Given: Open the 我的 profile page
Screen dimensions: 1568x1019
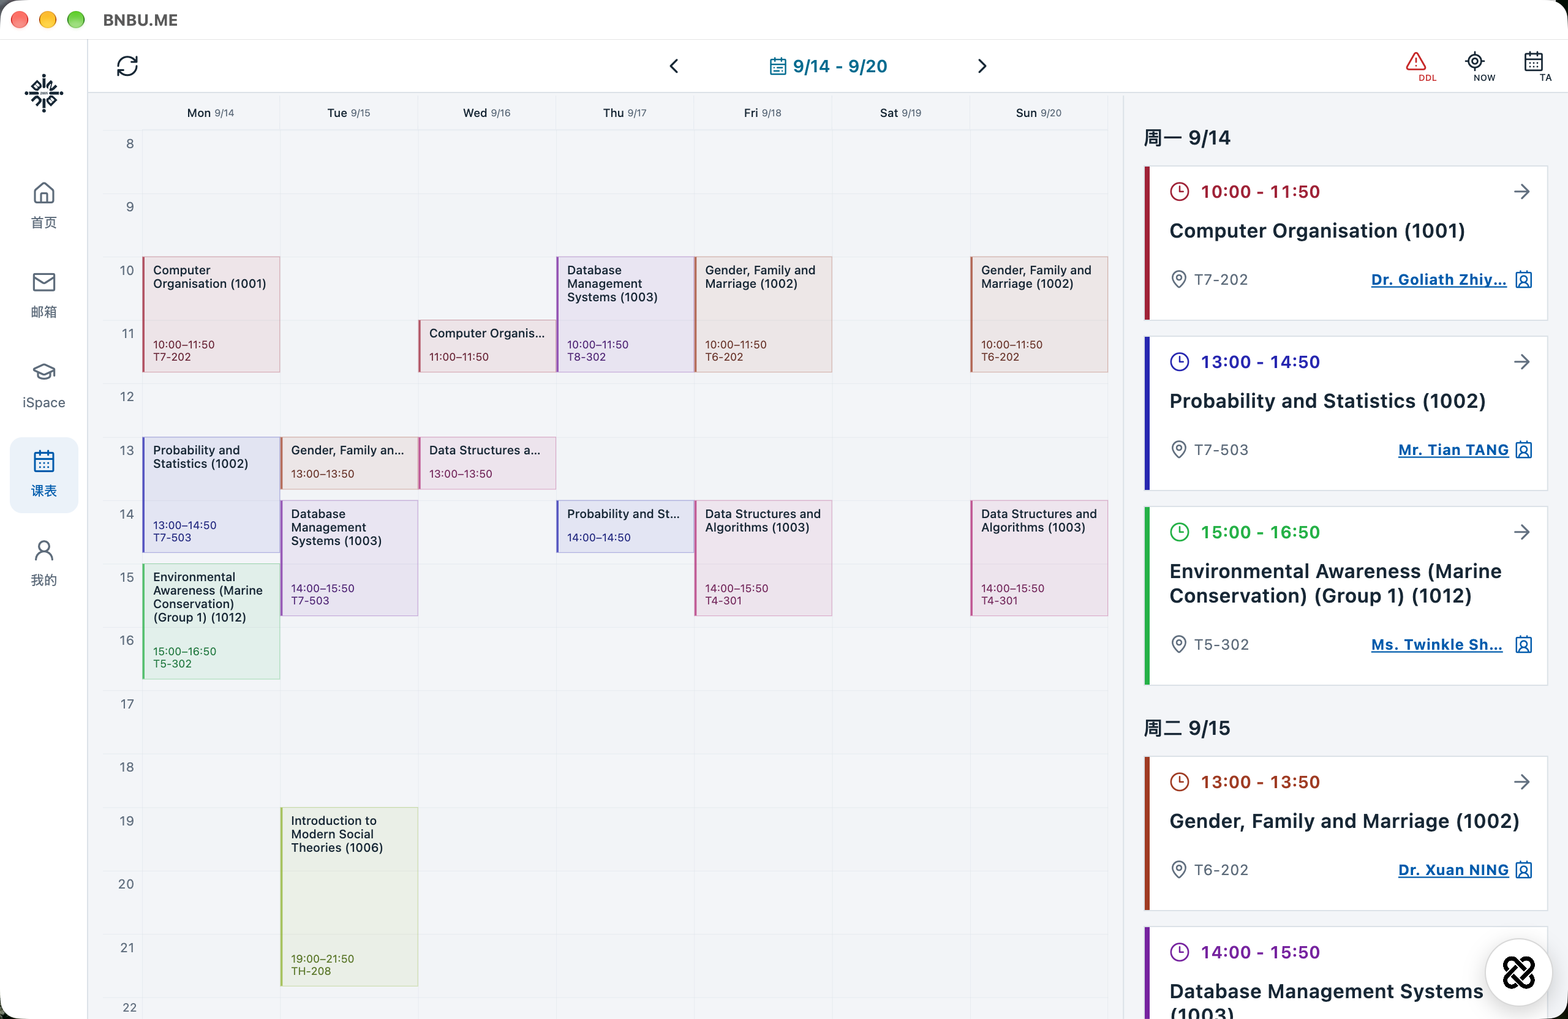Looking at the screenshot, I should pyautogui.click(x=43, y=563).
